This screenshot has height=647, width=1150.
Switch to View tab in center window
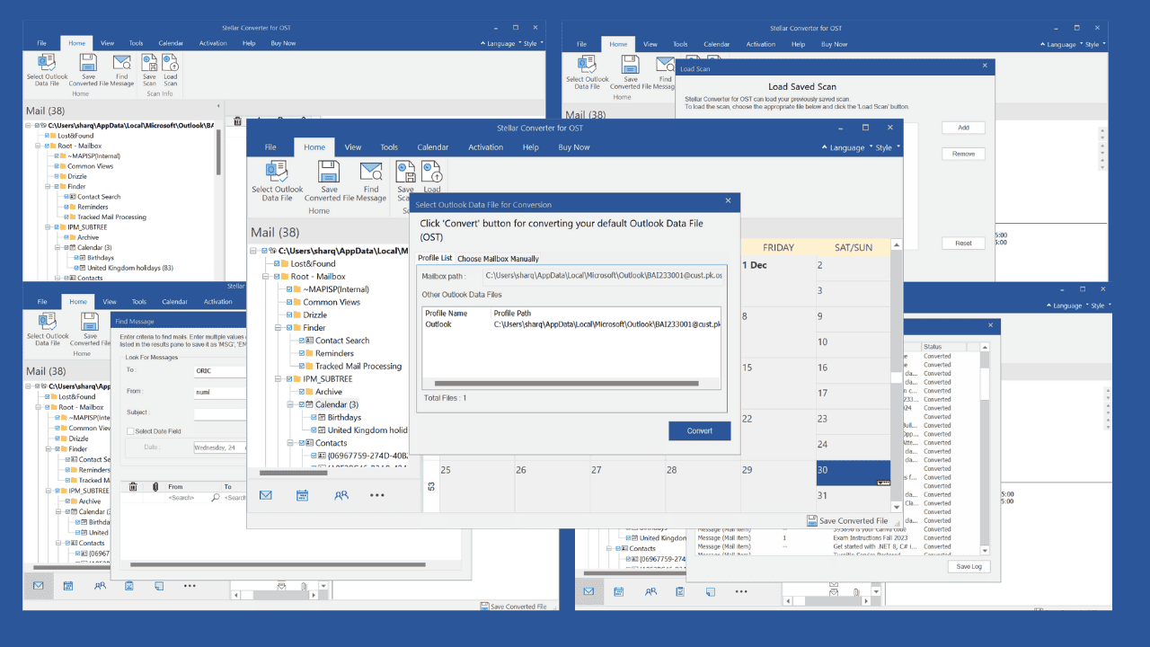point(353,147)
